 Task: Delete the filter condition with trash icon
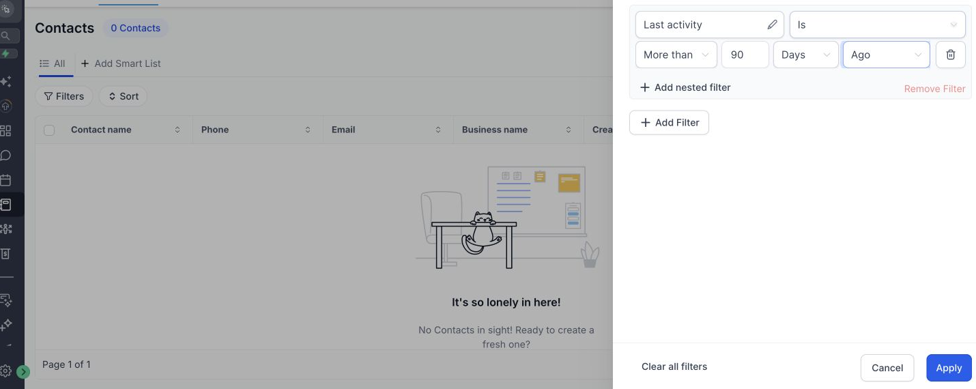(x=950, y=55)
